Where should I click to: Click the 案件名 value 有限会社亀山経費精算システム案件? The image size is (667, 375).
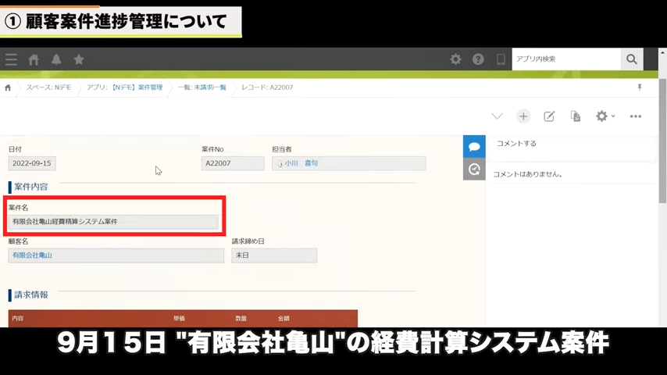(x=113, y=222)
